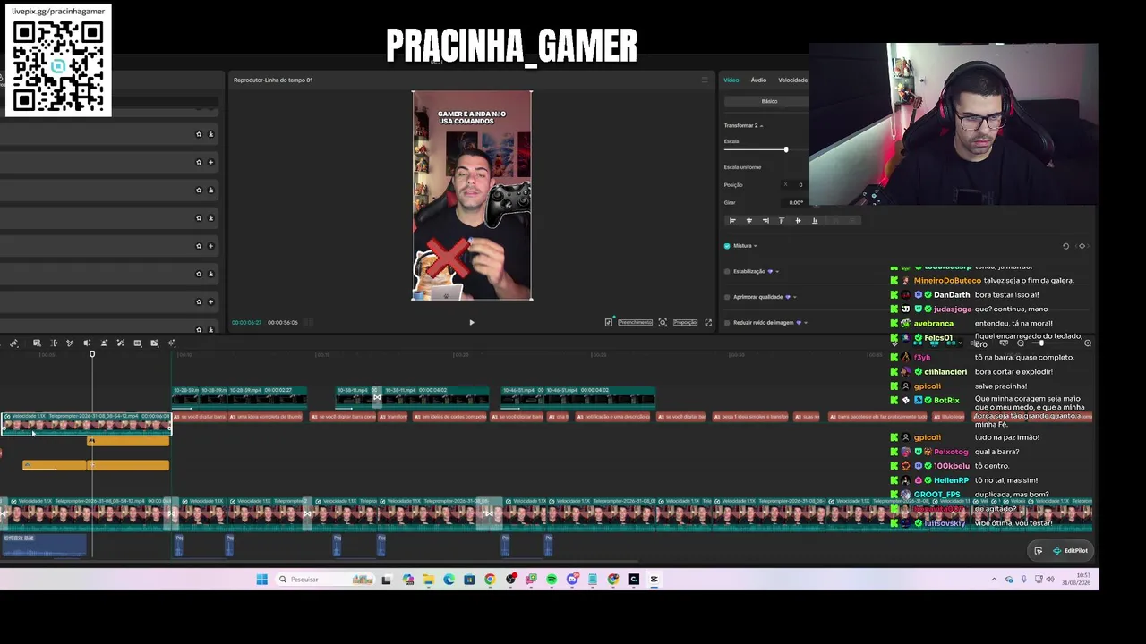Enable Reduzir ruído de imagem checkbox
Image resolution: width=1146 pixels, height=644 pixels.
point(726,322)
